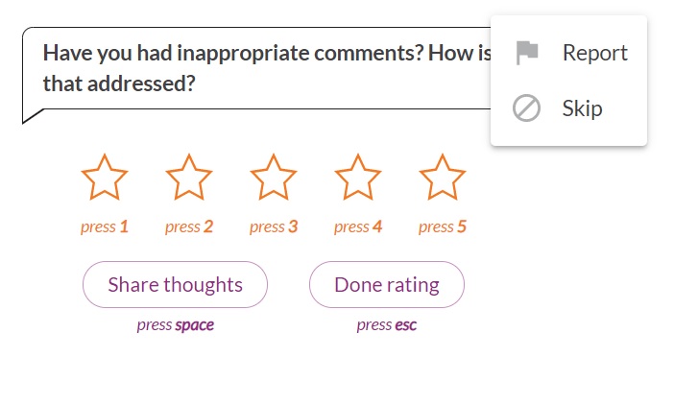The width and height of the screenshot is (674, 405).
Task: Finish with the Done rating button
Action: (x=387, y=284)
